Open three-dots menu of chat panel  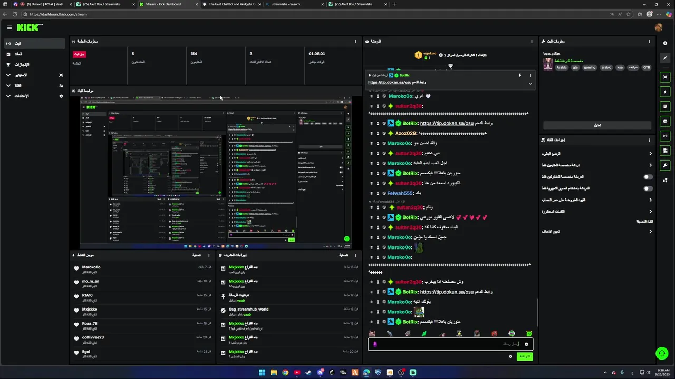click(531, 41)
